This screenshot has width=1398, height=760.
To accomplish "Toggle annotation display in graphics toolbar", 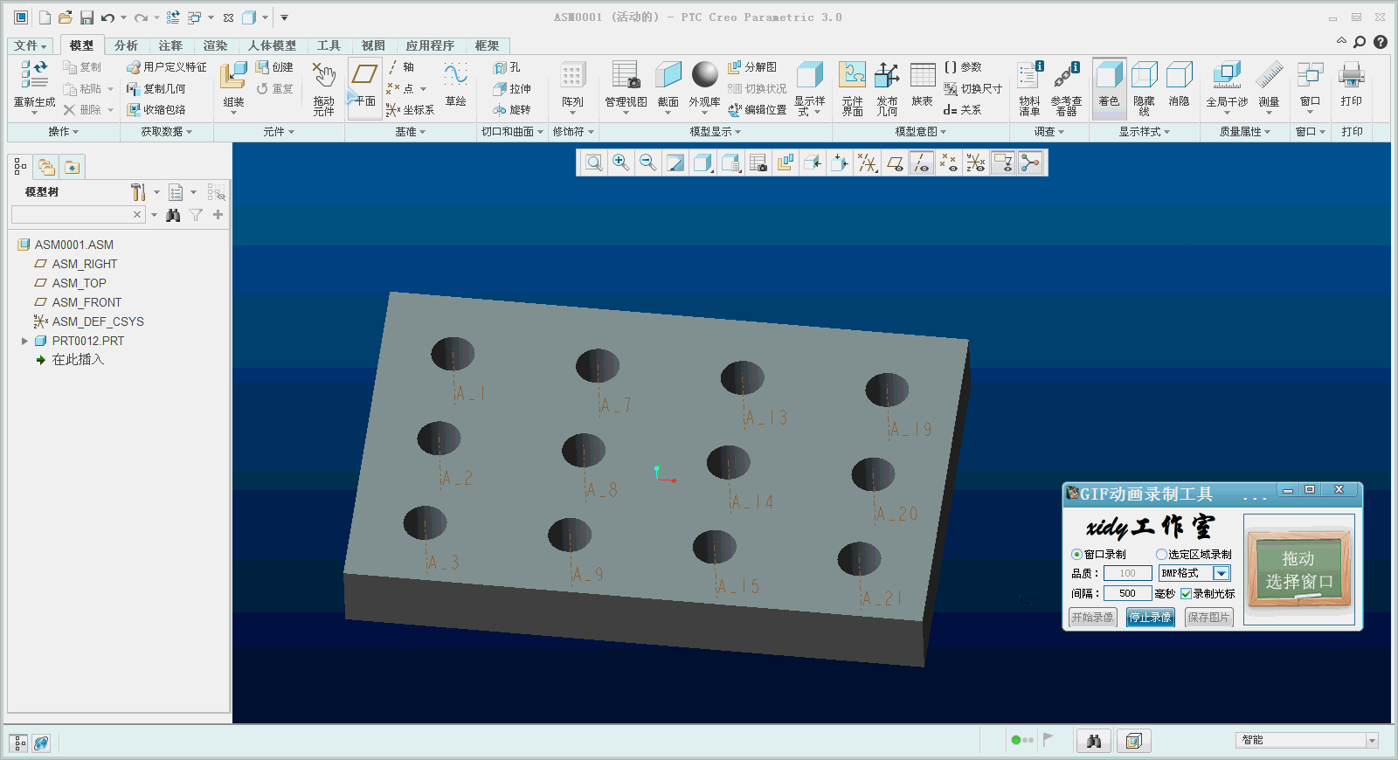I will tap(1003, 162).
